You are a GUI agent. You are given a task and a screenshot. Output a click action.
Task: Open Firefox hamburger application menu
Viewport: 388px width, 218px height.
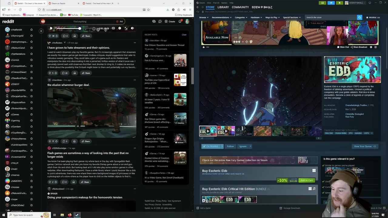tap(189, 10)
